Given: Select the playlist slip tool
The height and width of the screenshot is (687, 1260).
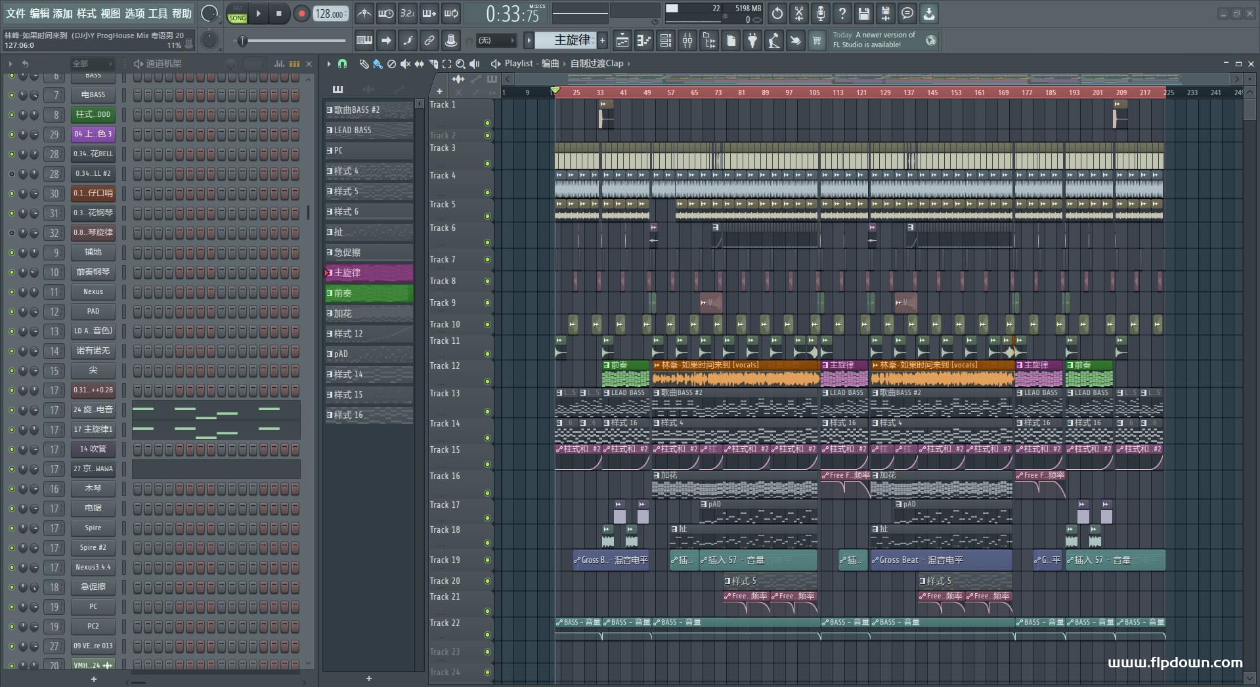Looking at the screenshot, I should (x=419, y=64).
